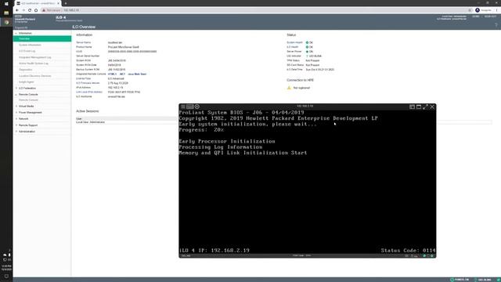
Task: Open the console virtual keyboard icon
Action: click(190, 107)
